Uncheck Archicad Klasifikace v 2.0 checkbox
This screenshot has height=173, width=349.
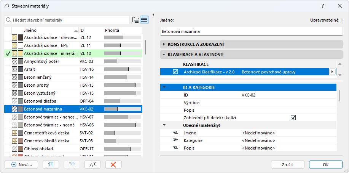coord(175,72)
